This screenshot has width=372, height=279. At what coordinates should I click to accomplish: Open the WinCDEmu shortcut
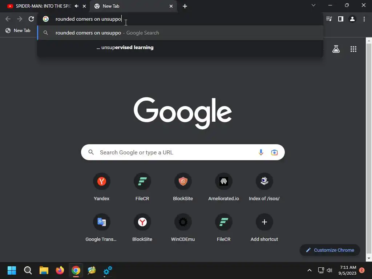click(183, 228)
